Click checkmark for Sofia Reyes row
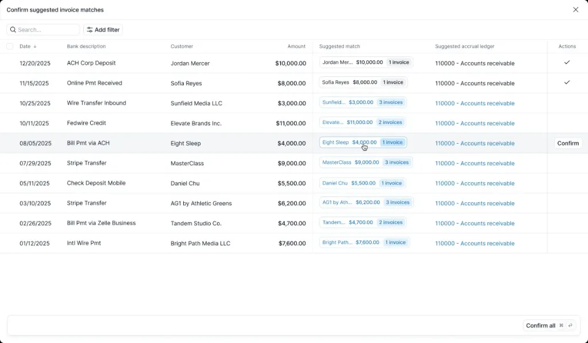 (567, 82)
